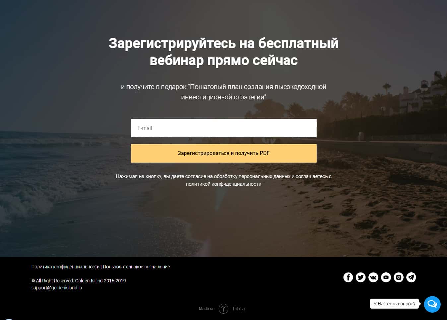The height and width of the screenshot is (320, 447).
Task: Click the round Tilda logo icon
Action: [x=223, y=309]
